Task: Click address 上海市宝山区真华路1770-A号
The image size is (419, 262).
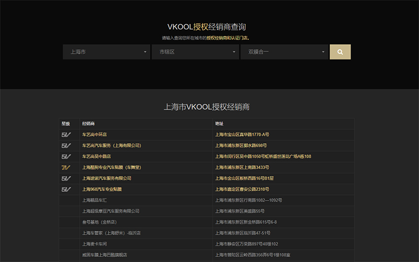Action: click(x=242, y=135)
